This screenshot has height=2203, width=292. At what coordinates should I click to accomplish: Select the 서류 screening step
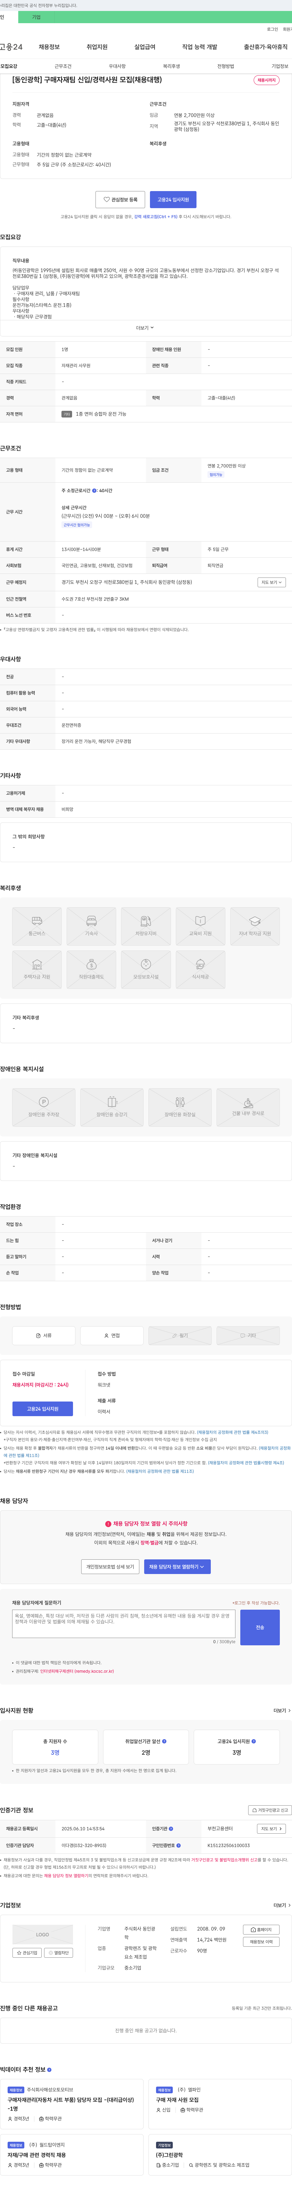(x=43, y=1335)
